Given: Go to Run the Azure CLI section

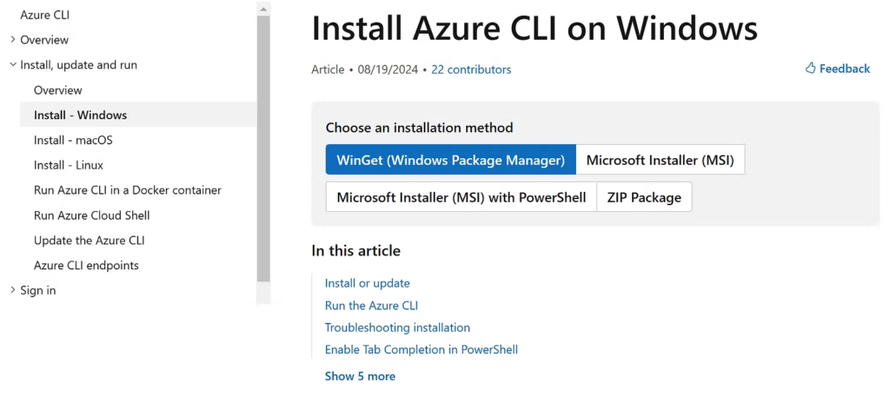Looking at the screenshot, I should coord(371,306).
